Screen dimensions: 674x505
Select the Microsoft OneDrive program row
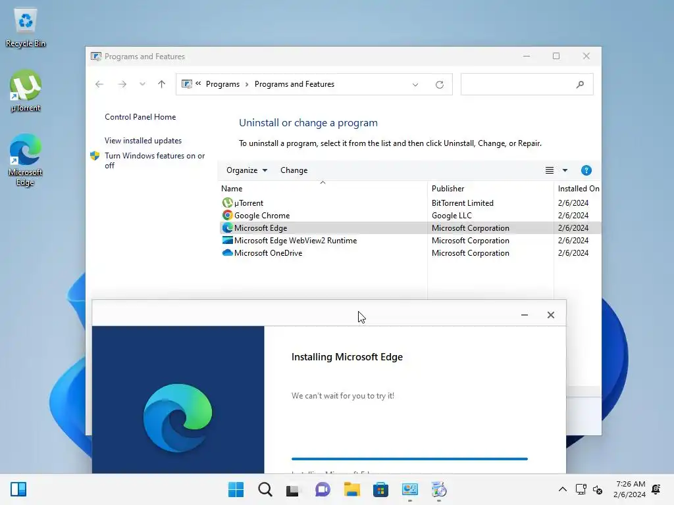pos(411,253)
